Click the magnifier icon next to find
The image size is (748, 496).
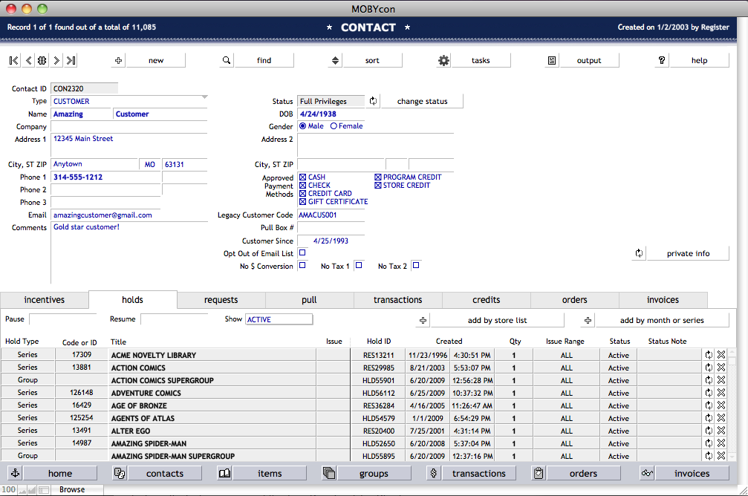point(227,61)
